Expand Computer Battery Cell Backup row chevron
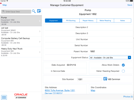 click(40, 42)
